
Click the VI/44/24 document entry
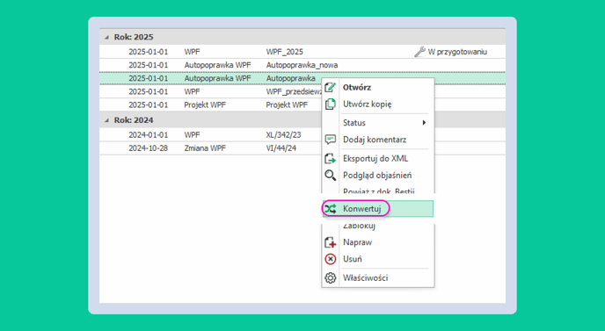point(281,148)
